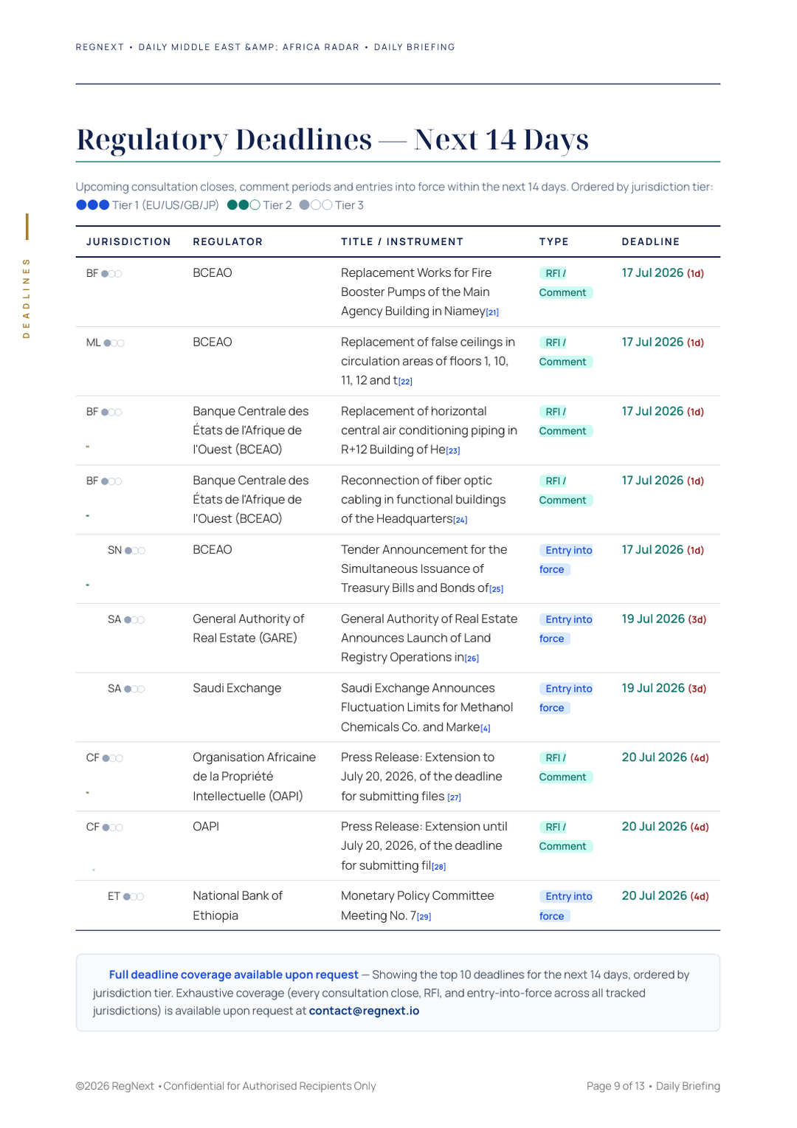The width and height of the screenshot is (797, 1128).
Task: Click 'National Bank of Ethiopia' regulator cell
Action: click(238, 905)
